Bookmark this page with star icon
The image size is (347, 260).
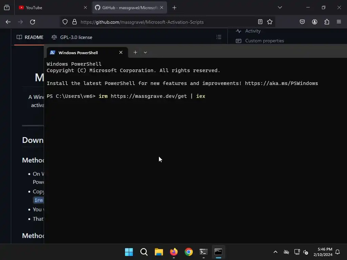(270, 22)
